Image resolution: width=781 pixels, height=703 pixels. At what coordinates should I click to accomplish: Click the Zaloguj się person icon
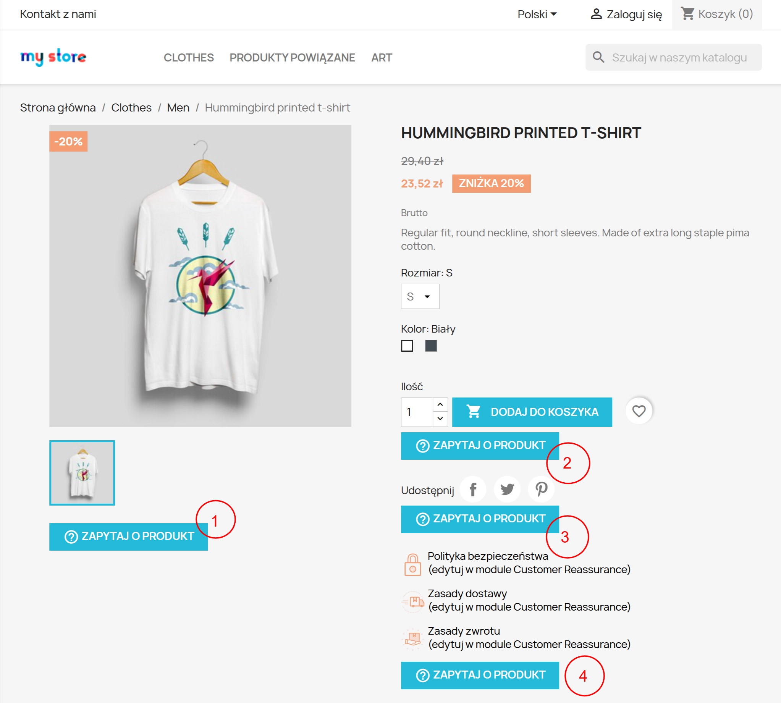coord(597,14)
